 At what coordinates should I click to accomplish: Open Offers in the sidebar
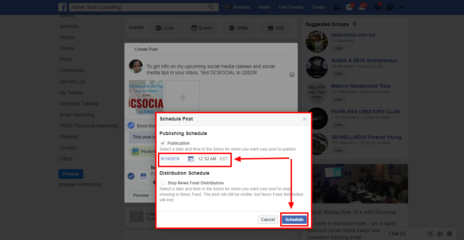click(66, 159)
